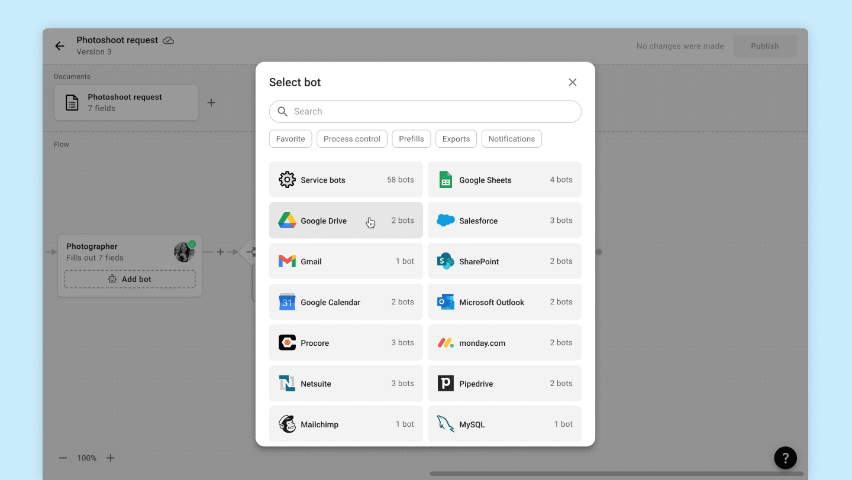Screen dimensions: 852x480
Task: Filter bots by Process control
Action: click(352, 139)
